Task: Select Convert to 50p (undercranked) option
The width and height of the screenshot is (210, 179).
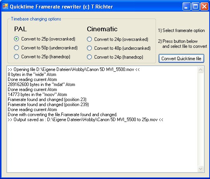Action: (x=46, y=48)
